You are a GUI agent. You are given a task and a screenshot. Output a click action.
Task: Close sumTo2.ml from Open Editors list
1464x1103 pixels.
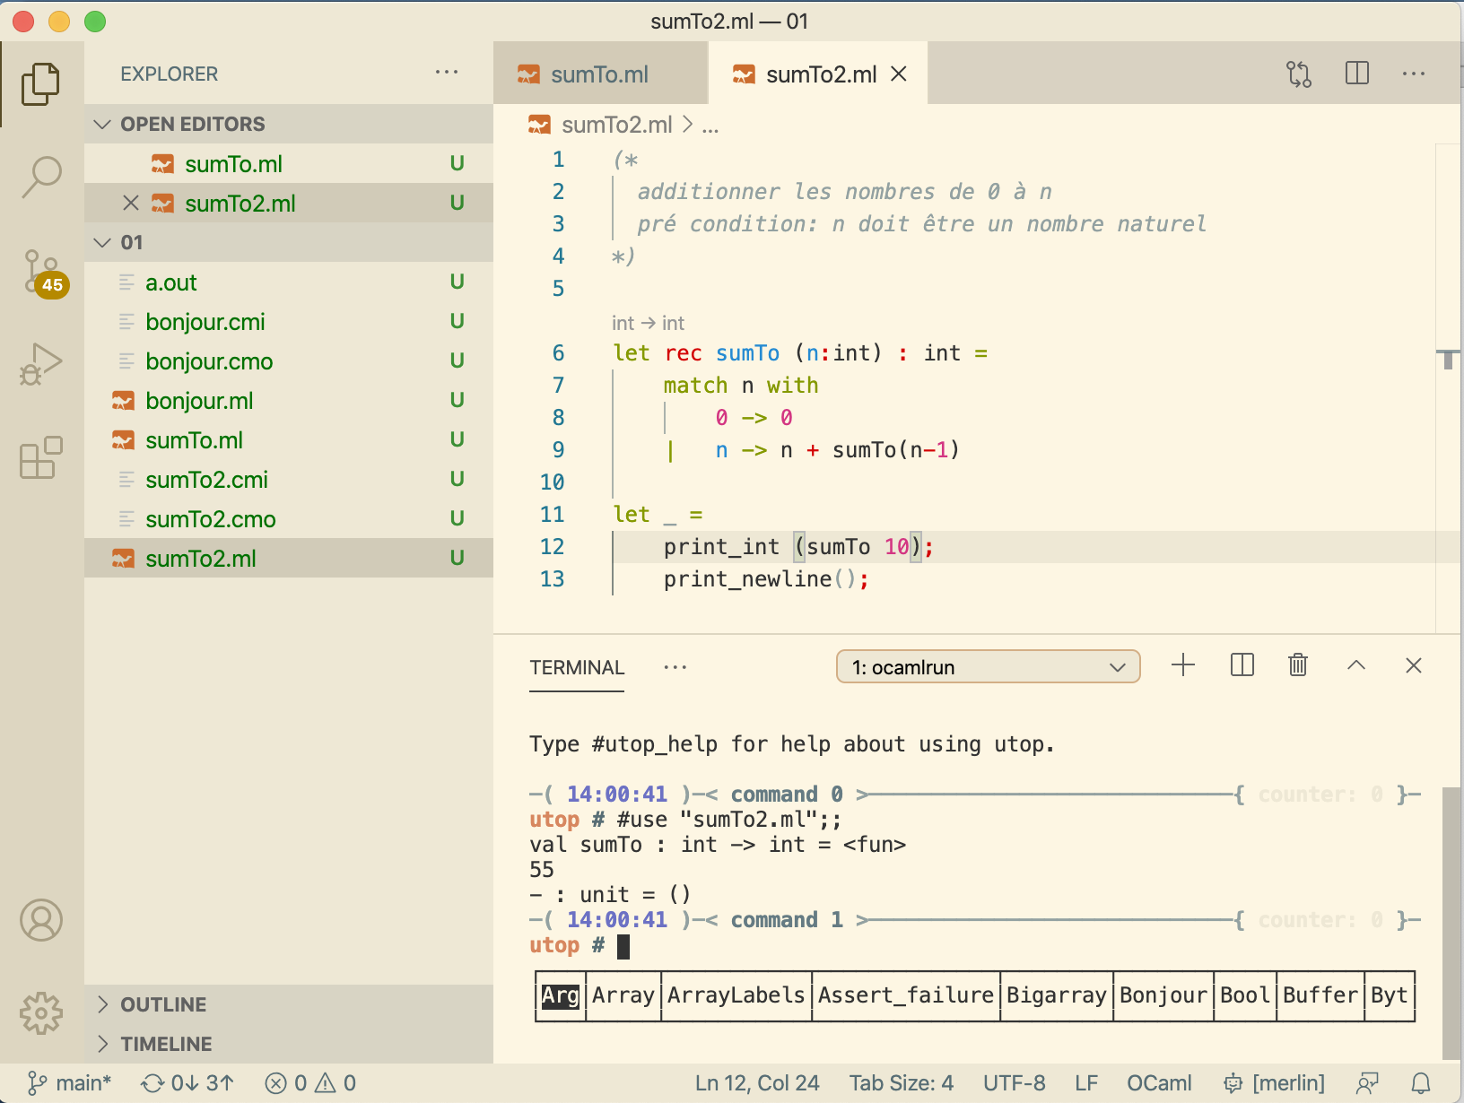(x=131, y=204)
